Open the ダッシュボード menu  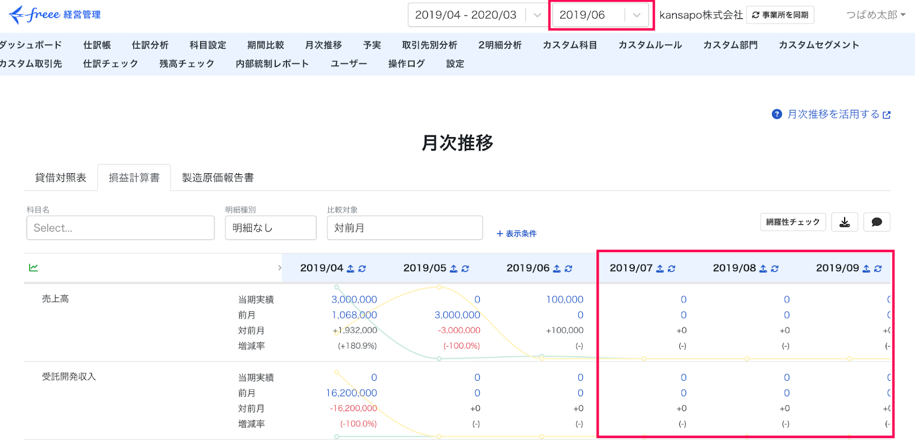tap(30, 45)
